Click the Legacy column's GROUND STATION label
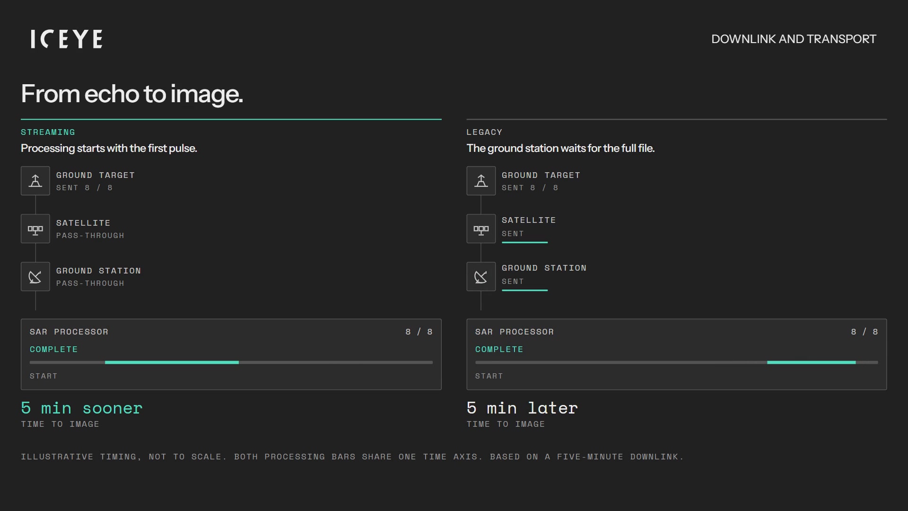The width and height of the screenshot is (908, 511). pyautogui.click(x=544, y=268)
